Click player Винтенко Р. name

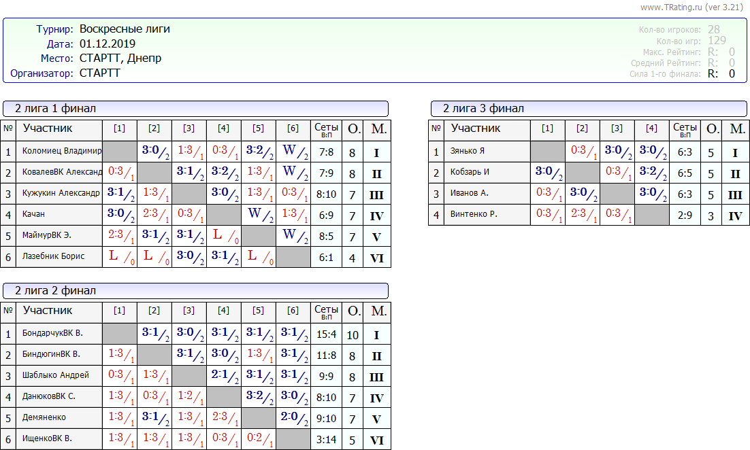tap(474, 215)
